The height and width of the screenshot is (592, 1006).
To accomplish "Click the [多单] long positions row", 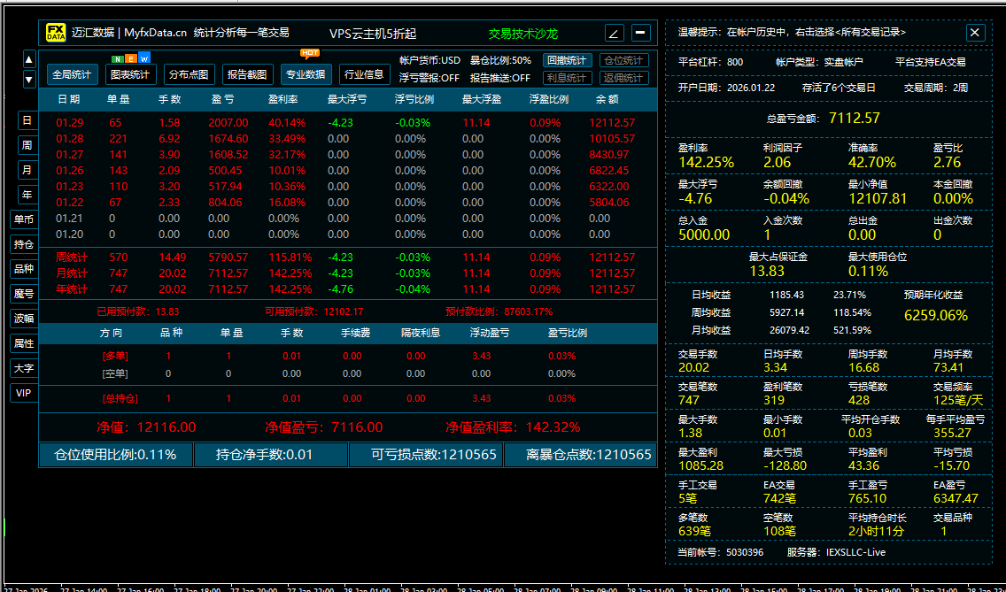I will 347,356.
